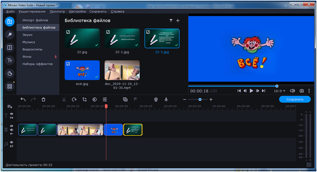Screen dimensions: 317x172
Task: Click the player seek bar handle
Action: coord(277,86)
